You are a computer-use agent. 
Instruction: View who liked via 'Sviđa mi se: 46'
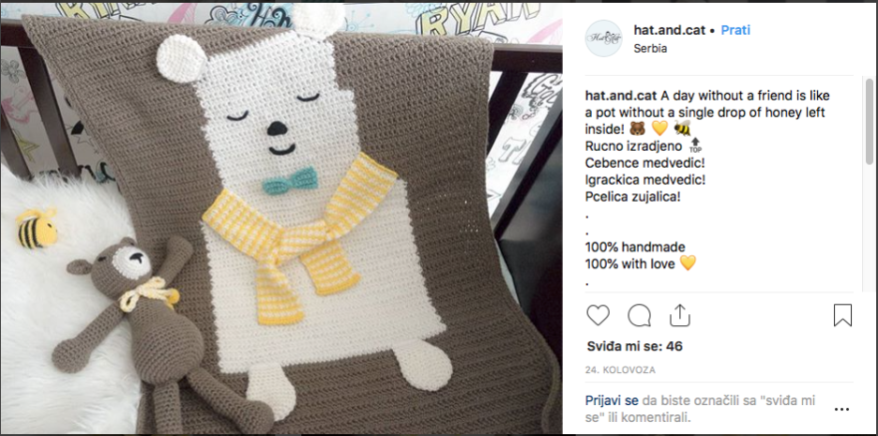[635, 346]
